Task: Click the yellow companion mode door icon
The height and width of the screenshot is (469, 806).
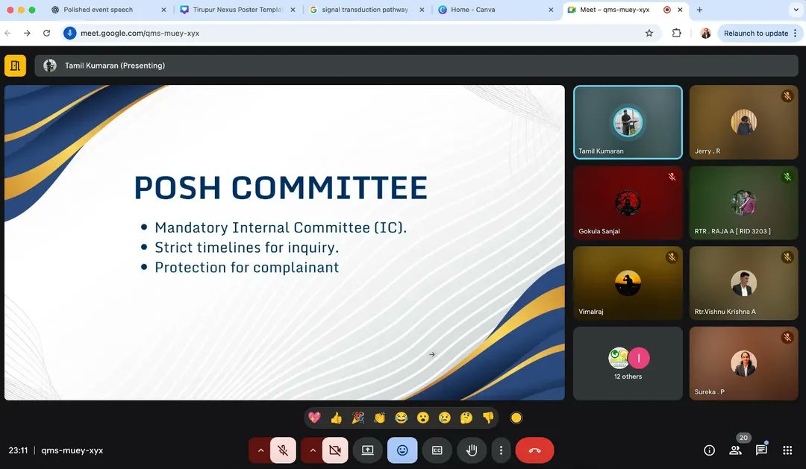Action: click(16, 66)
